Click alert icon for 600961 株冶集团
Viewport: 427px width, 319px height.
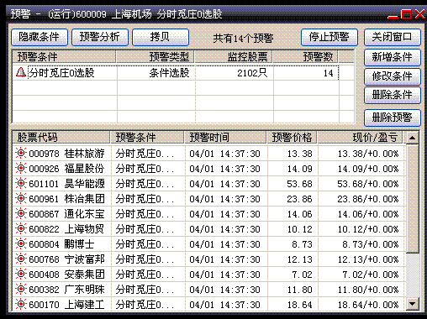point(21,199)
